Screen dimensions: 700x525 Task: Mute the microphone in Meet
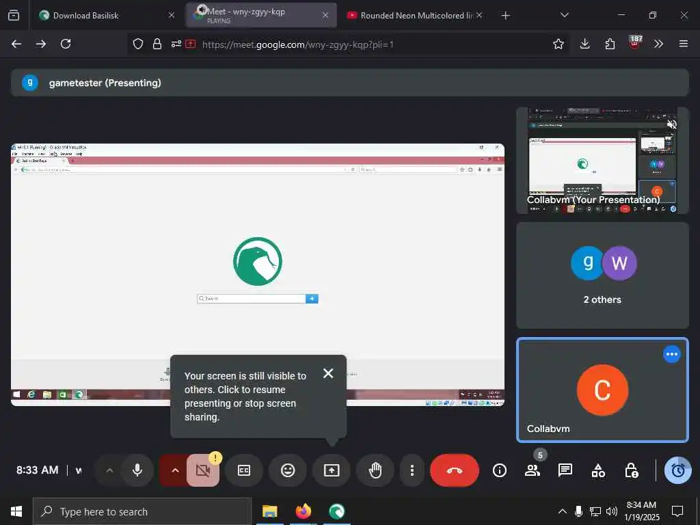[x=137, y=470]
